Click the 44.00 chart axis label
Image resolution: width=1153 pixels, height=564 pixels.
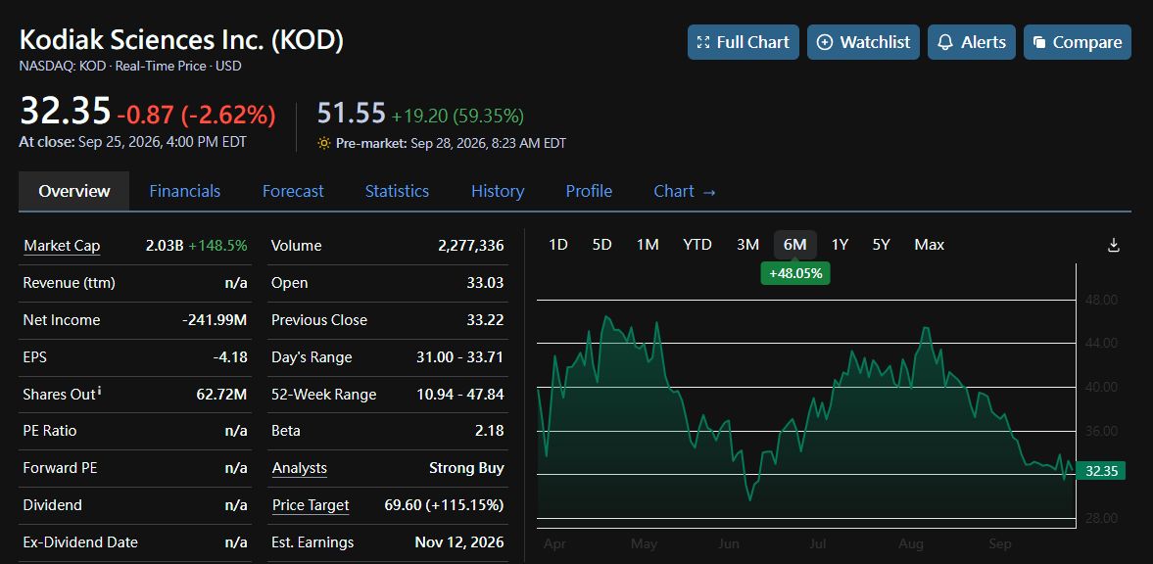1101,344
